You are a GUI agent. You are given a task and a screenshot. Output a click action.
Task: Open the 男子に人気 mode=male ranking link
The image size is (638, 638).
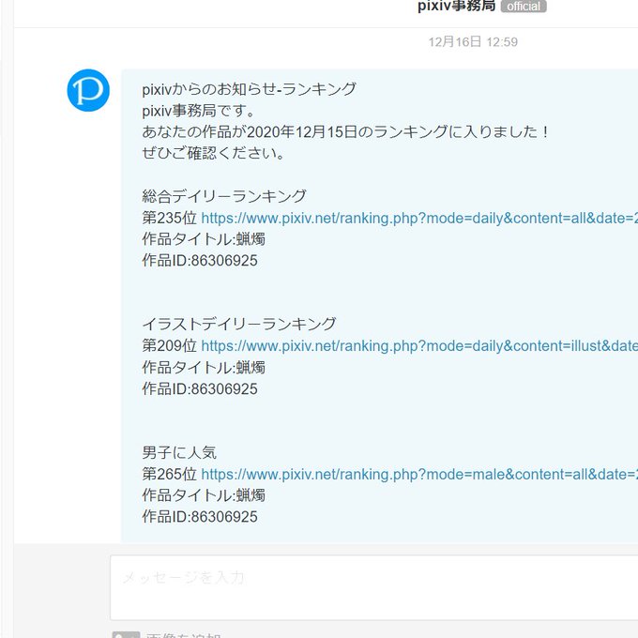[419, 475]
